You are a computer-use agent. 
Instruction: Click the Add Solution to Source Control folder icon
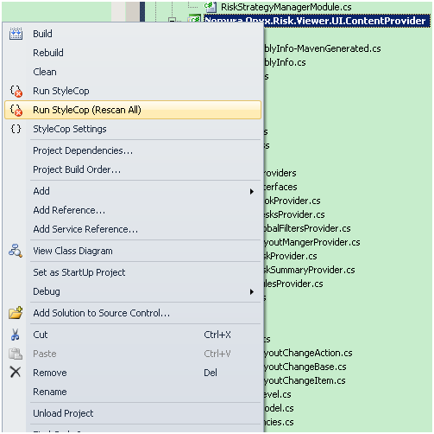pyautogui.click(x=16, y=313)
